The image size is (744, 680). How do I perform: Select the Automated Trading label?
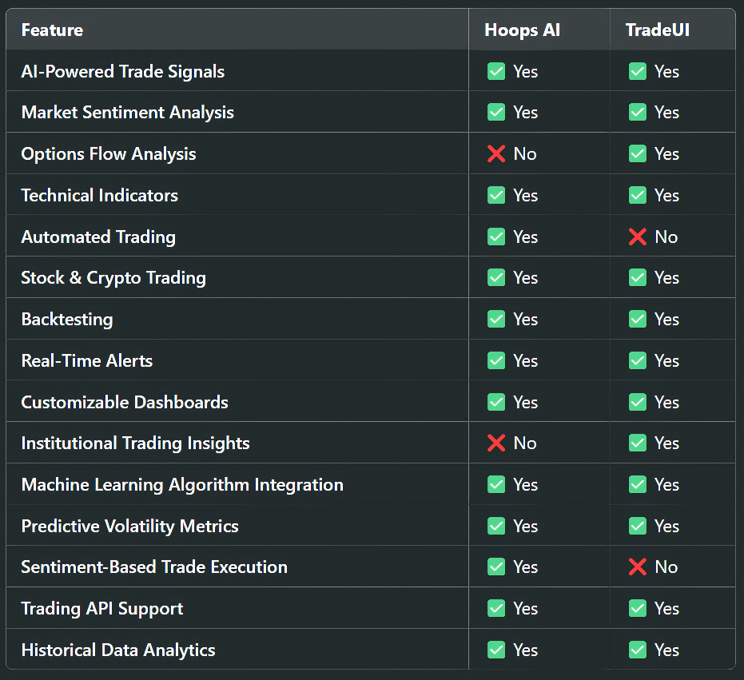(x=99, y=237)
